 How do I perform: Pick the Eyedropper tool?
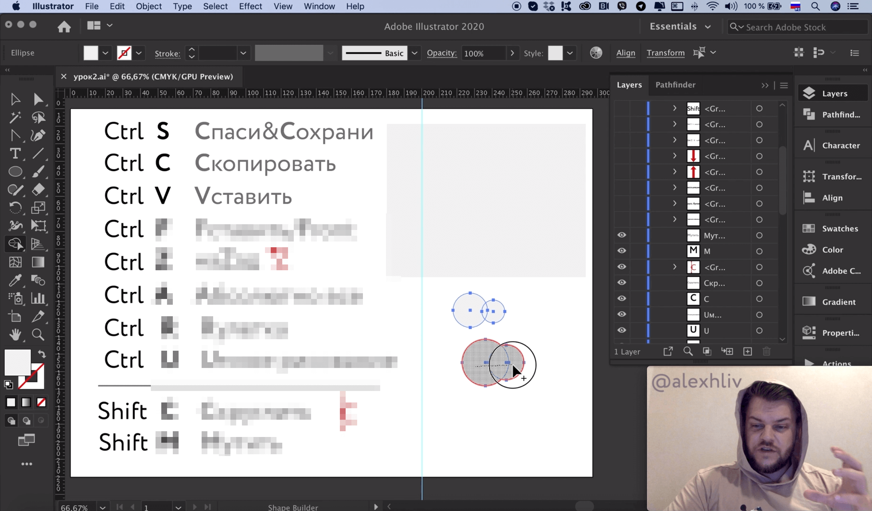click(x=15, y=280)
